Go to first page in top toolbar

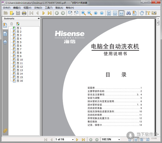31,13
